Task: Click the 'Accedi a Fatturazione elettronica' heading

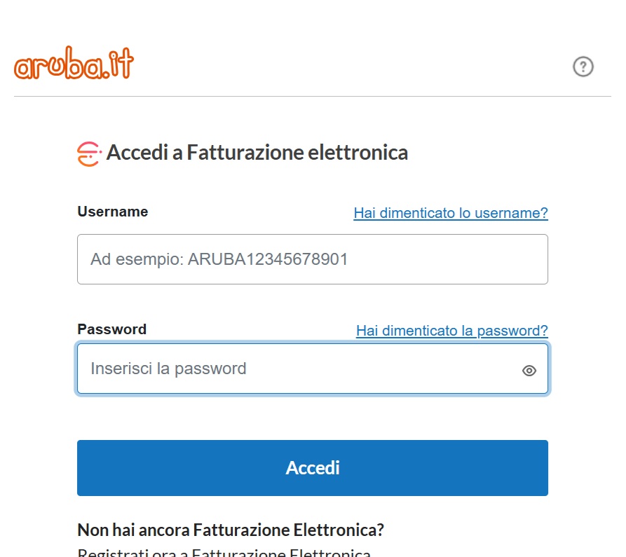Action: click(257, 153)
